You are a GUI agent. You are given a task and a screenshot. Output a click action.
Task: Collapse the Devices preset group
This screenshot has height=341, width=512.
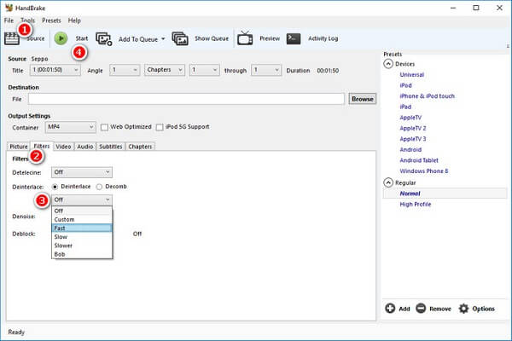(x=388, y=64)
